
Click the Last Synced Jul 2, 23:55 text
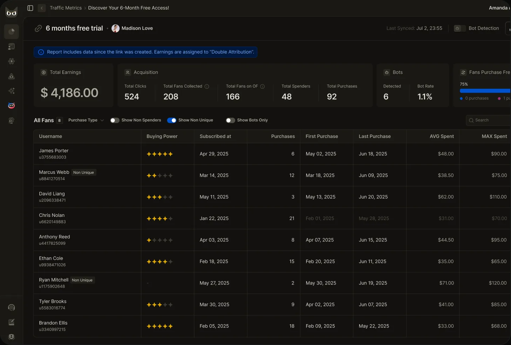(x=414, y=29)
